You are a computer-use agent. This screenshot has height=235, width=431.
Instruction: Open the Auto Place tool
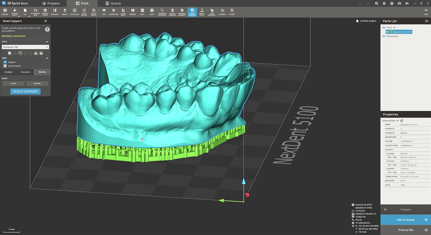tap(74, 12)
